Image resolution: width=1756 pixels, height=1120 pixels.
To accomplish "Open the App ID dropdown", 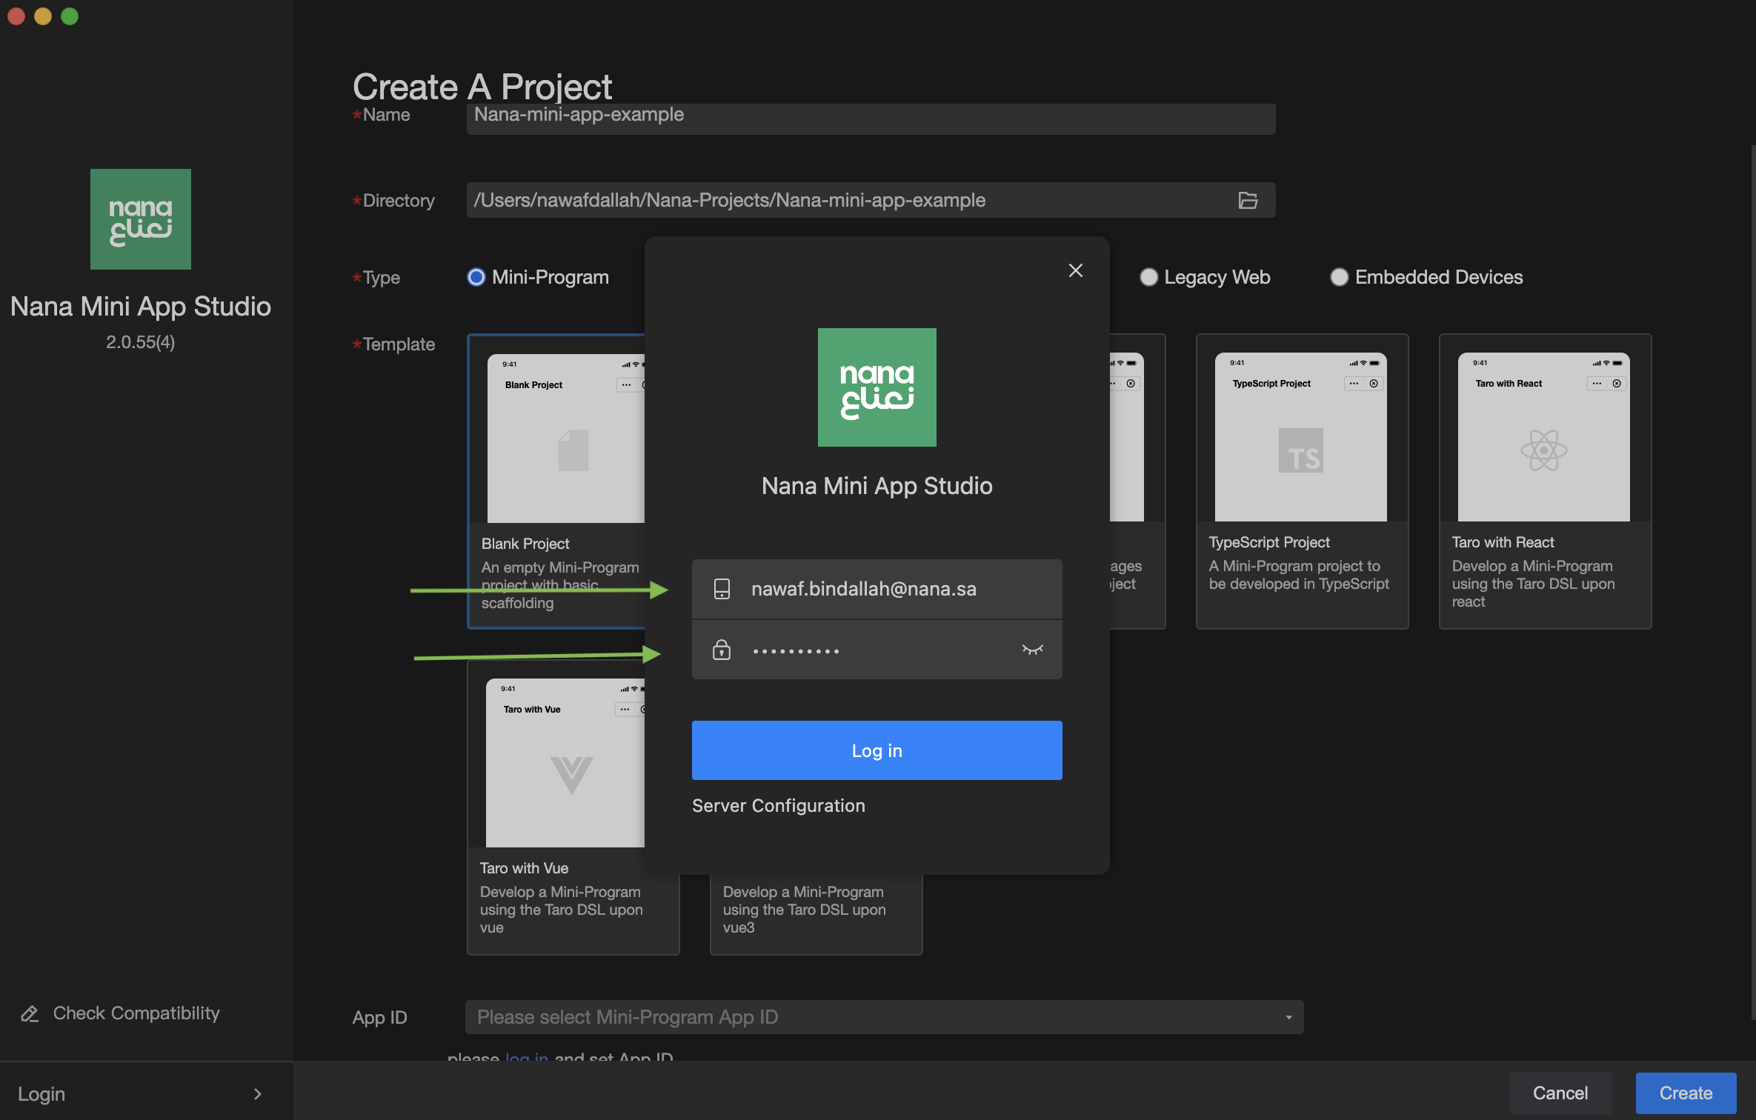I will tap(884, 1017).
